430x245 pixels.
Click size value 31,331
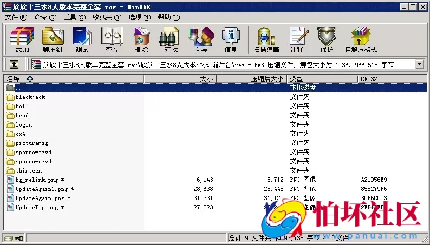pos(203,198)
